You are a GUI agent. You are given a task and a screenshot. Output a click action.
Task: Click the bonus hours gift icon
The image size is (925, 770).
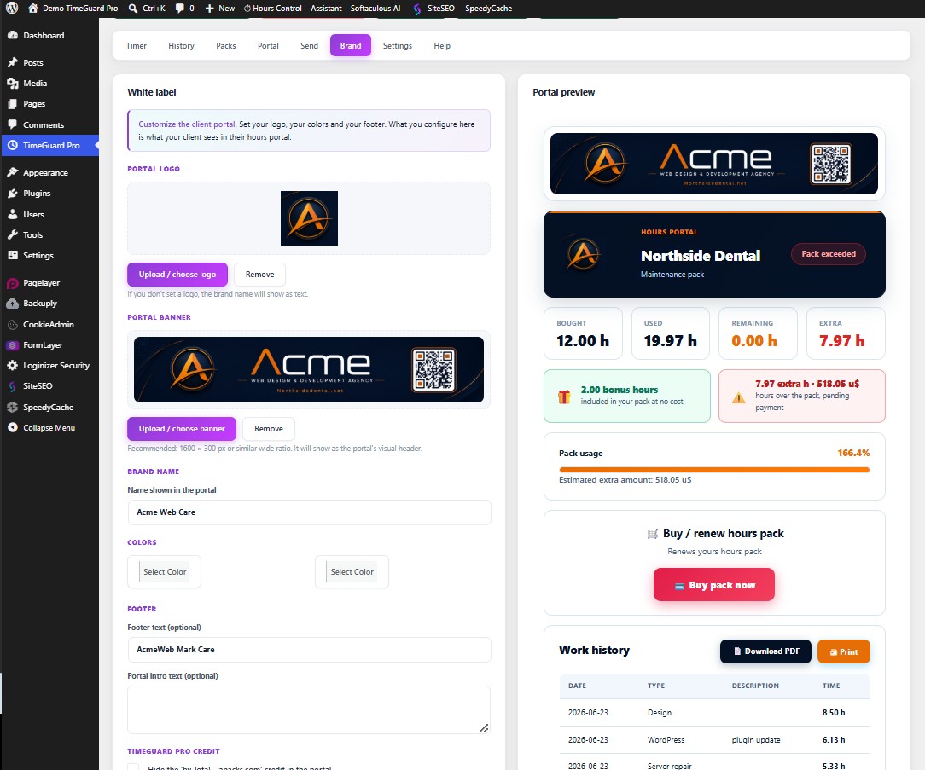565,397
